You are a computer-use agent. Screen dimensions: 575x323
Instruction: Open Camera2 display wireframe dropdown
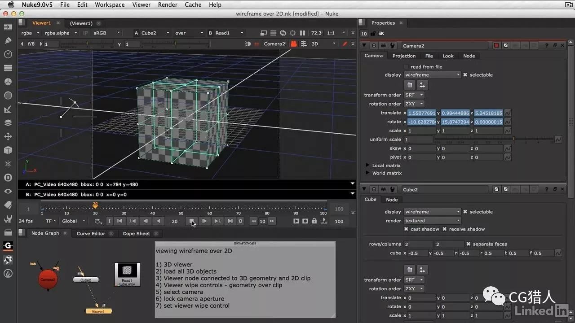[x=432, y=75]
